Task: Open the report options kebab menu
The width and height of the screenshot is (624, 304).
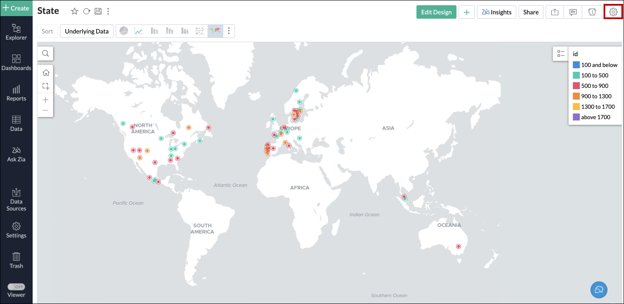Action: tap(108, 11)
